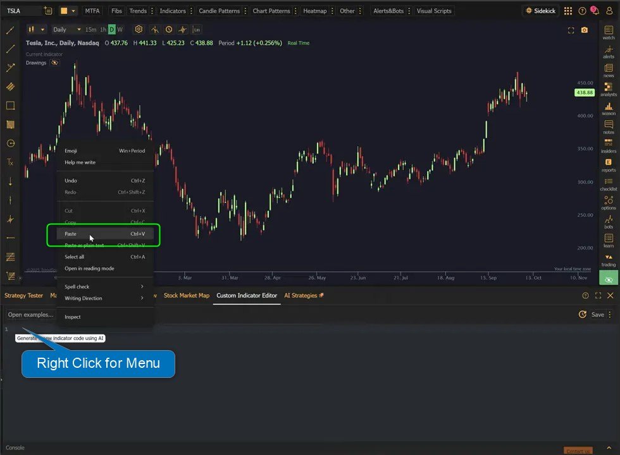
Task: Open the apps grid icon
Action: 568,11
